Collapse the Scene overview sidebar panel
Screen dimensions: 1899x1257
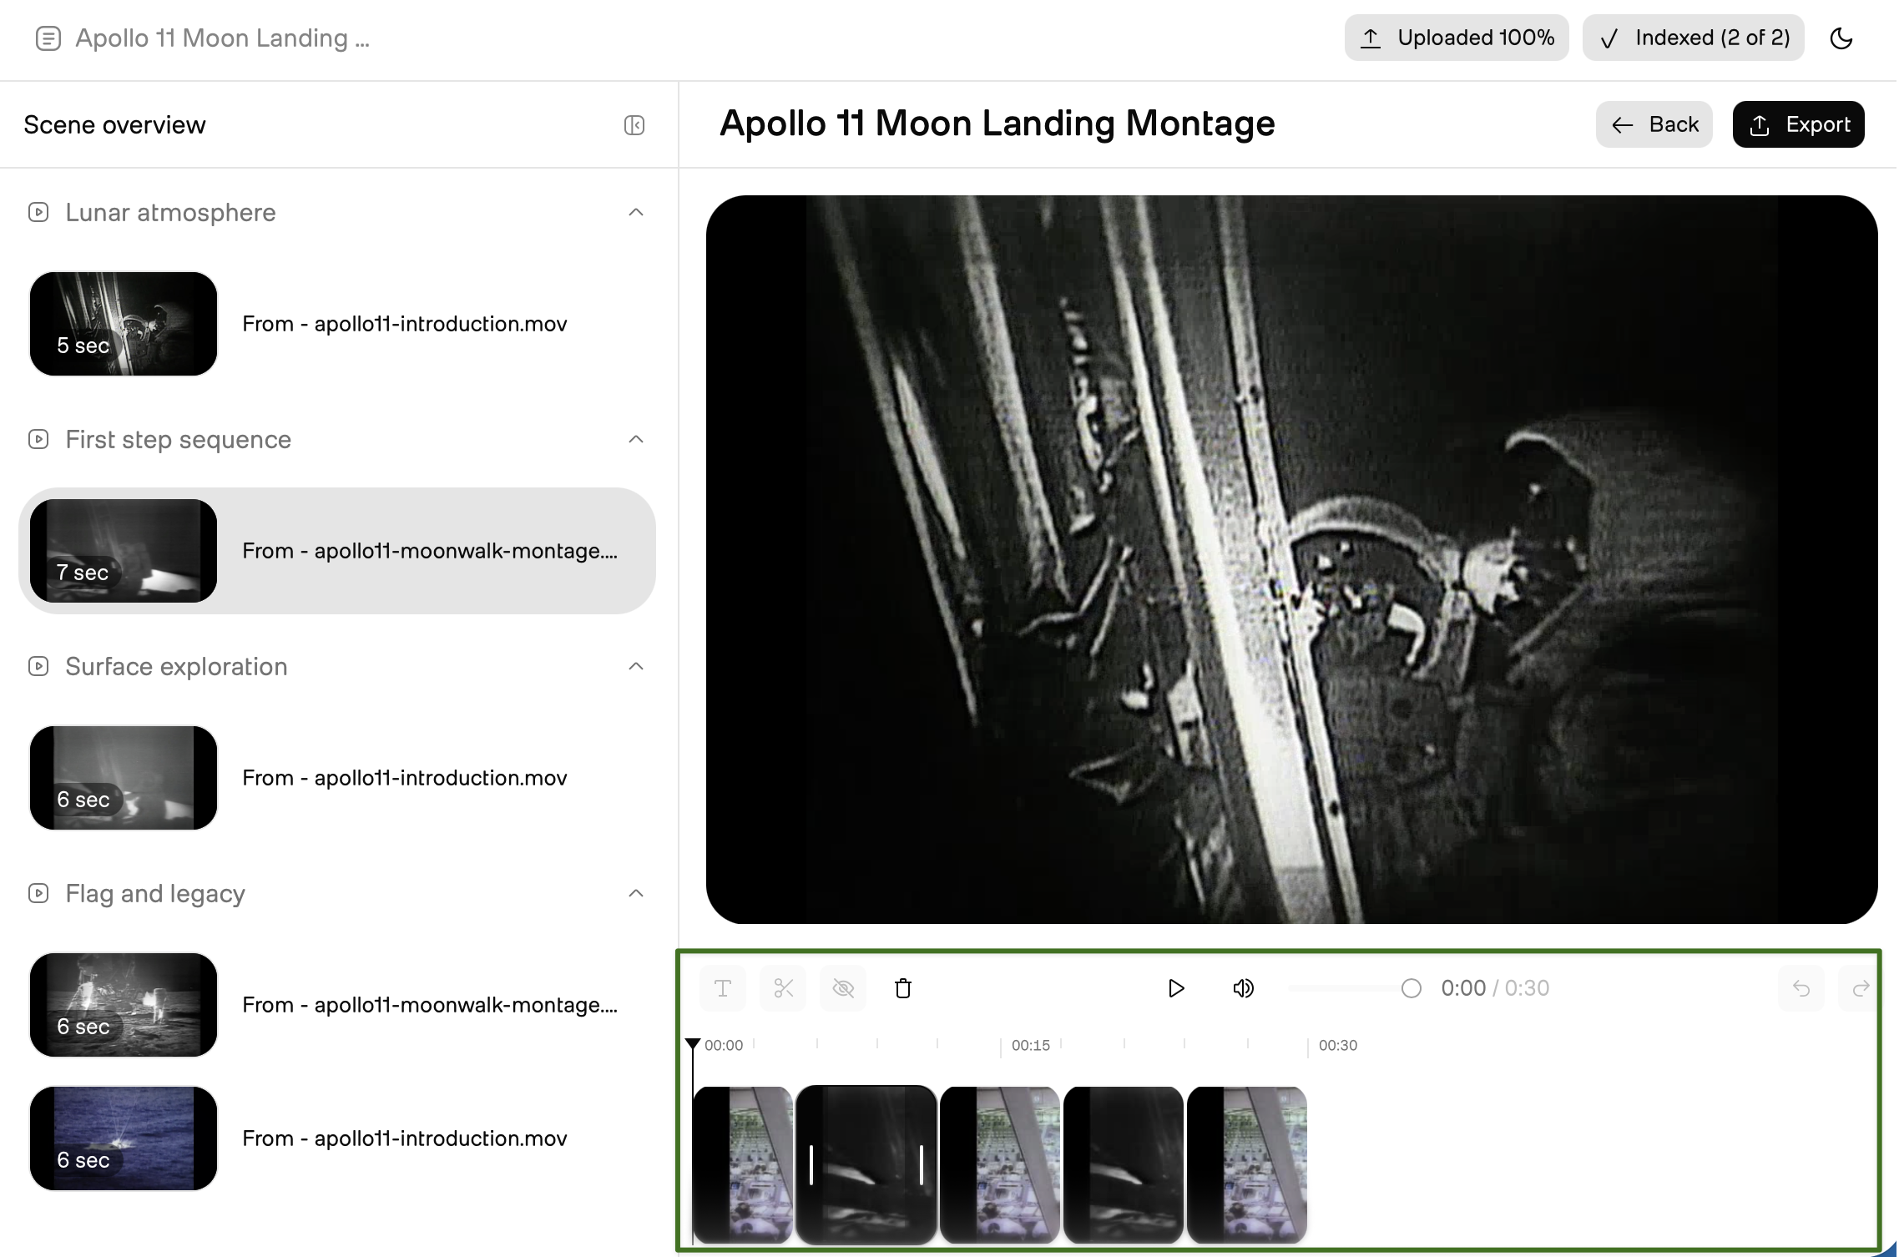coord(634,125)
